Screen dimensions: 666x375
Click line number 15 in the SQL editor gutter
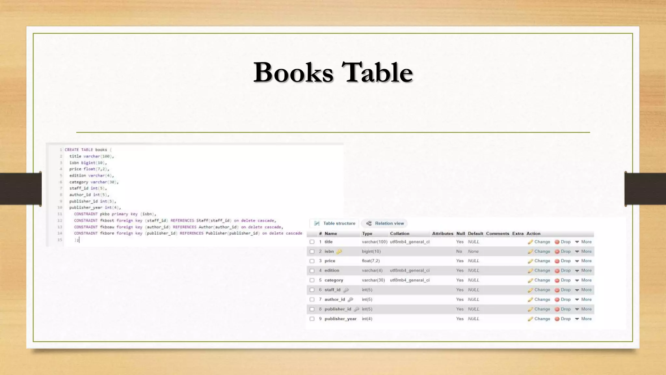[60, 240]
